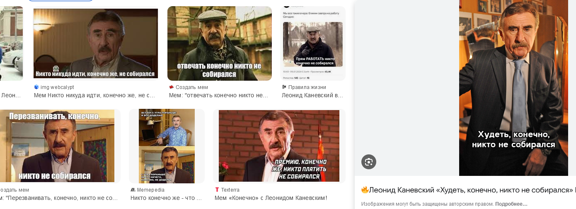Image resolution: width=576 pixels, height=209 pixels.
Task: Open the 'Прям работать никто' tweet thumbnail
Action: (313, 43)
